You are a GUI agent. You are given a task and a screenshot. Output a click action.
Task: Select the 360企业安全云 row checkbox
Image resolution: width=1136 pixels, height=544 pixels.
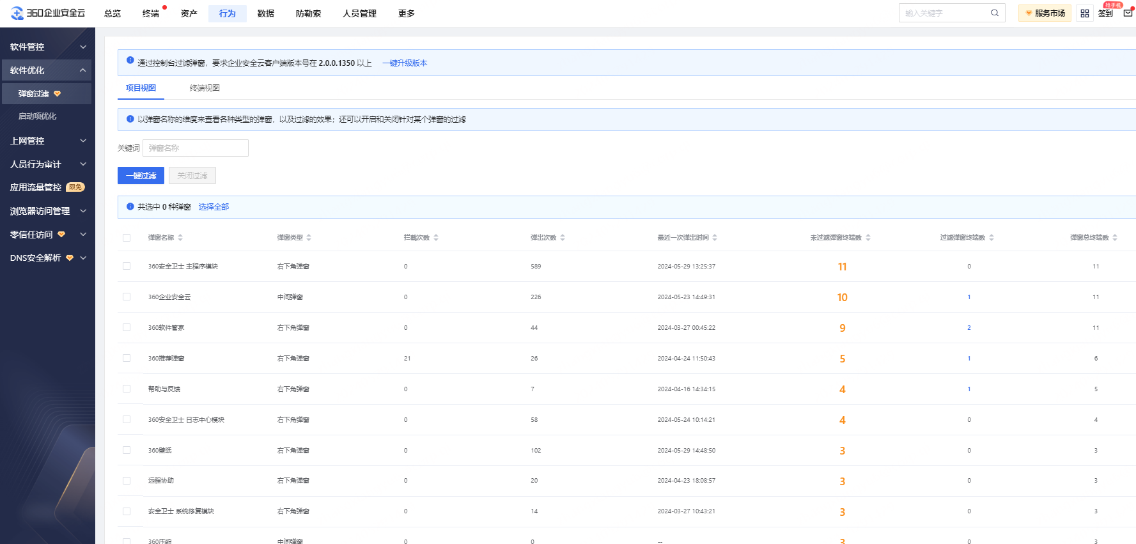pyautogui.click(x=127, y=297)
